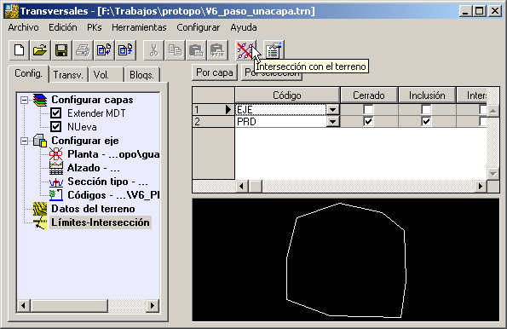507x329 pixels.
Task: Open the PKs menu
Action: pyautogui.click(x=95, y=27)
